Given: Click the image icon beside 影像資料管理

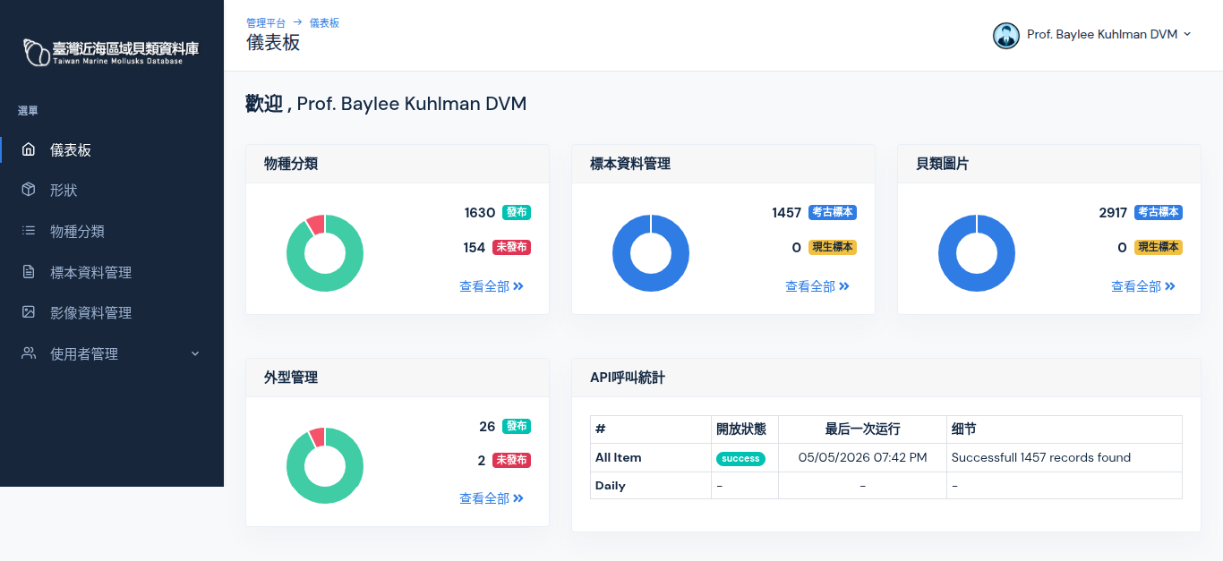Looking at the screenshot, I should 29,312.
